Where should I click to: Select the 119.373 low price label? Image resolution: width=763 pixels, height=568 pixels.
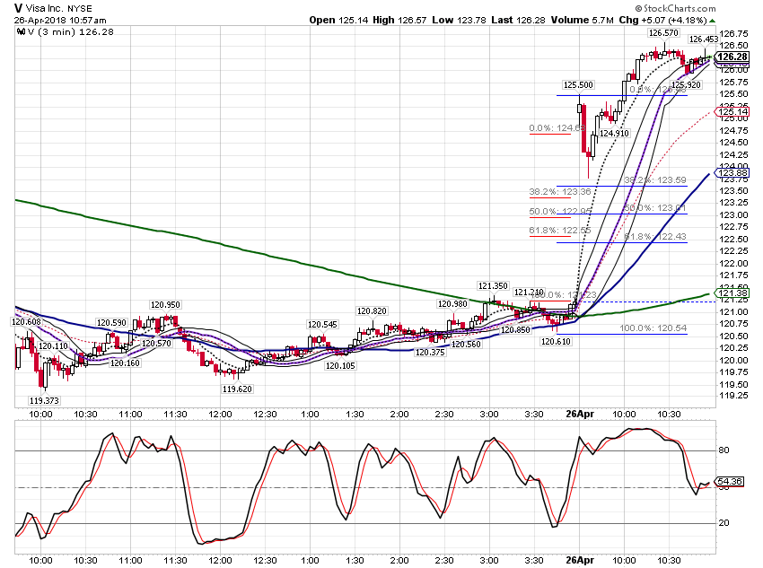coord(44,401)
